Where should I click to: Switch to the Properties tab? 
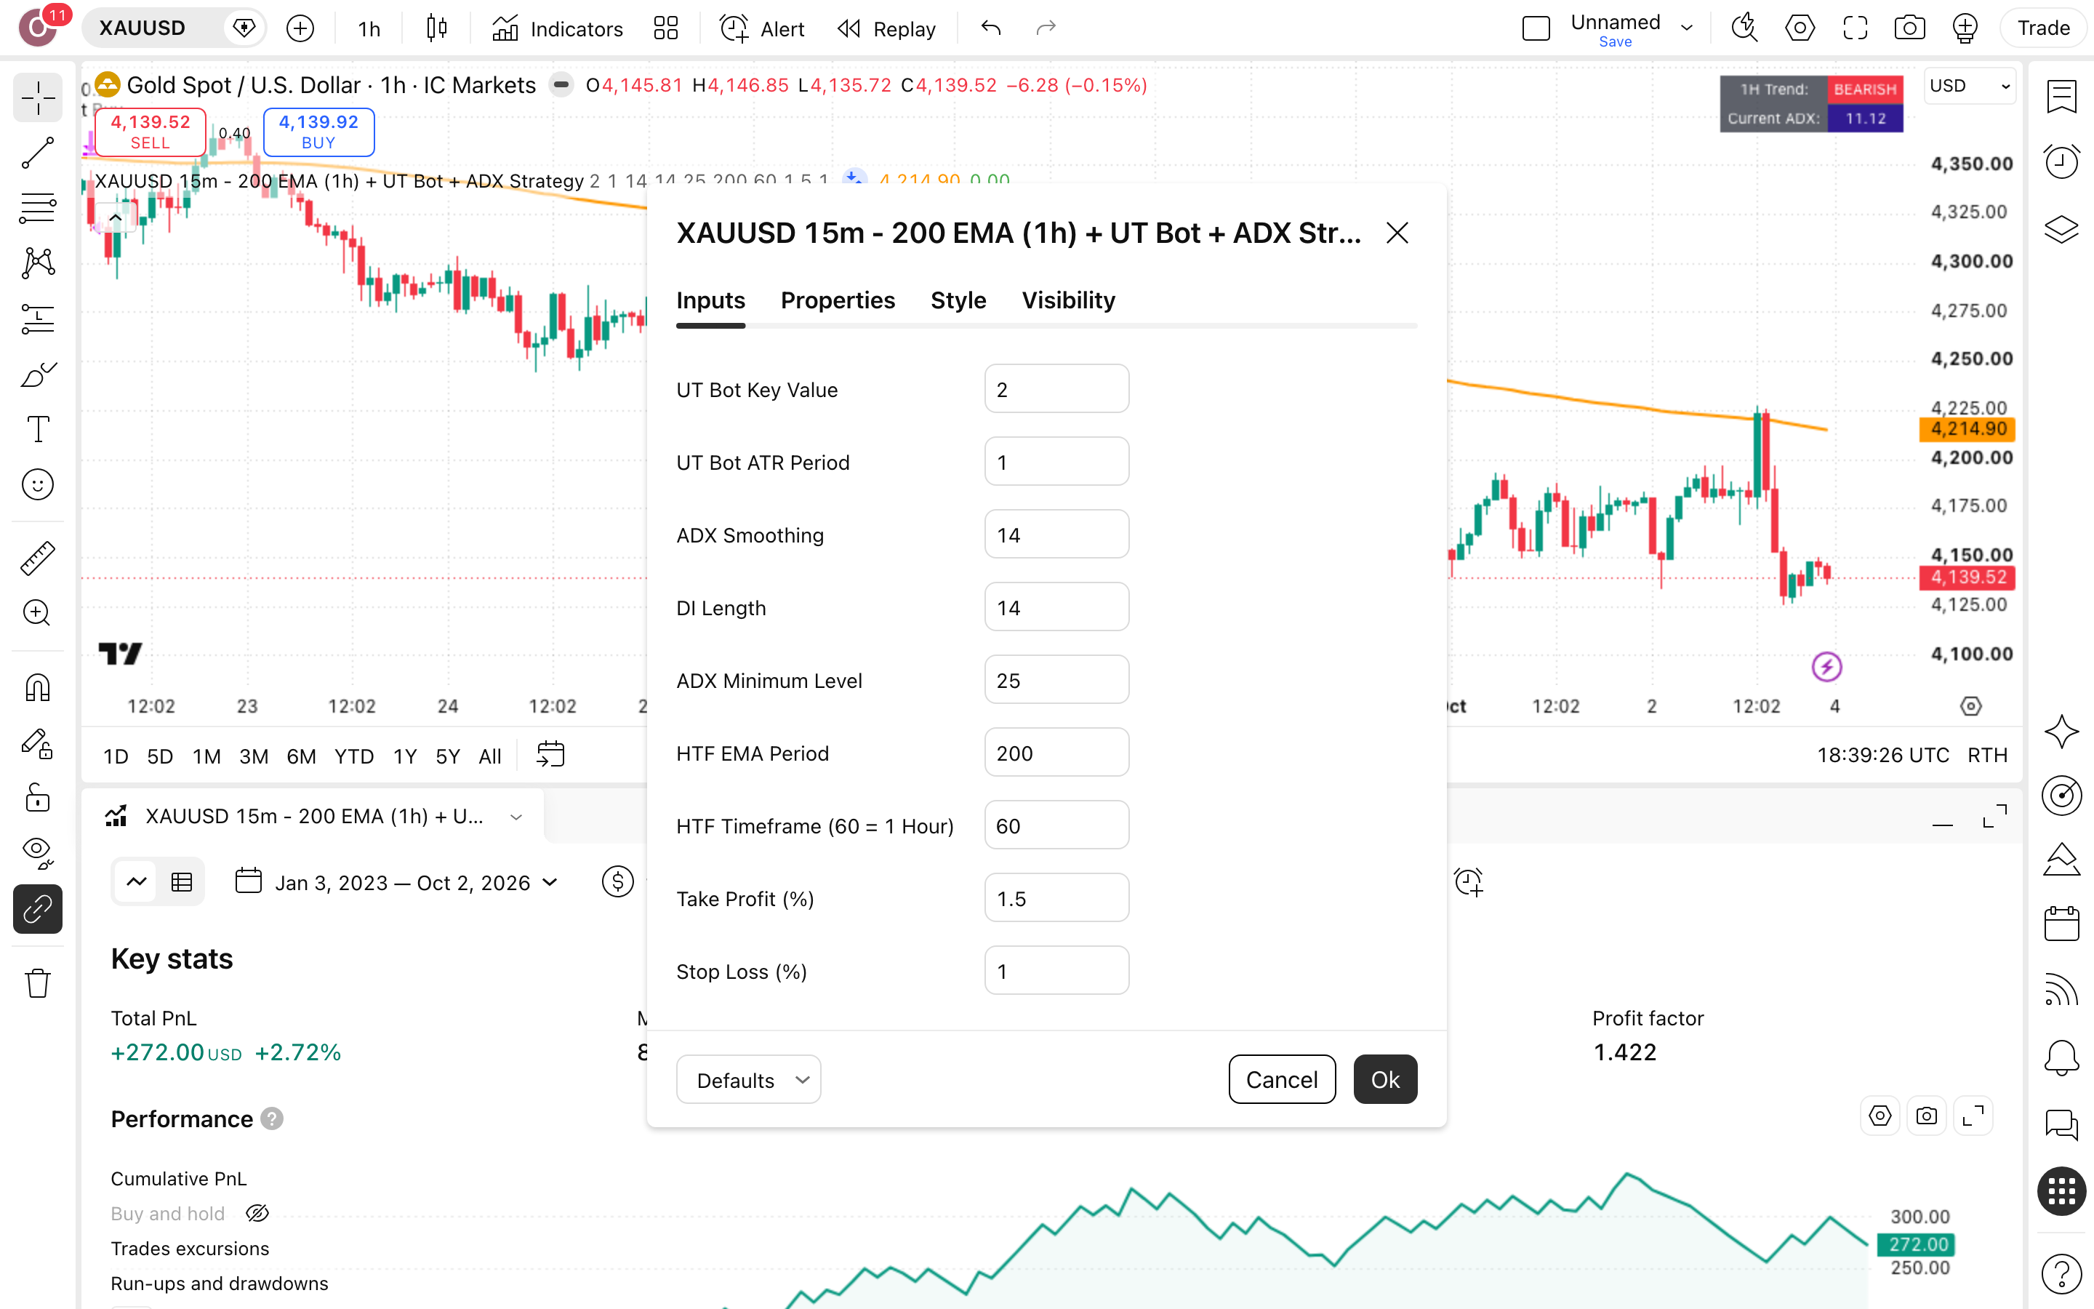[838, 300]
